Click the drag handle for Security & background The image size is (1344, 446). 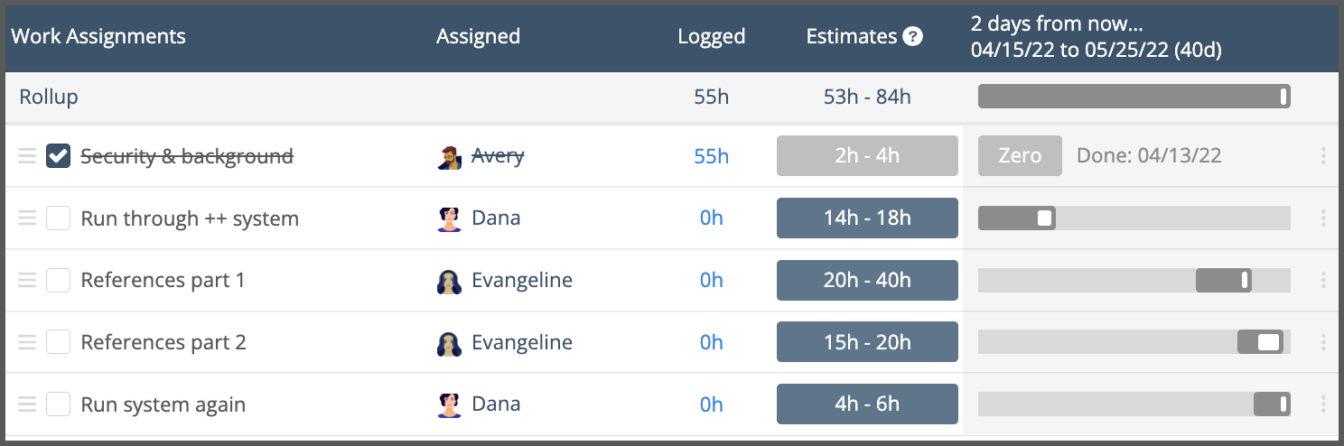[x=27, y=156]
